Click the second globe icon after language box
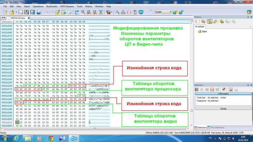This screenshot has width=253, height=142. click(x=181, y=12)
